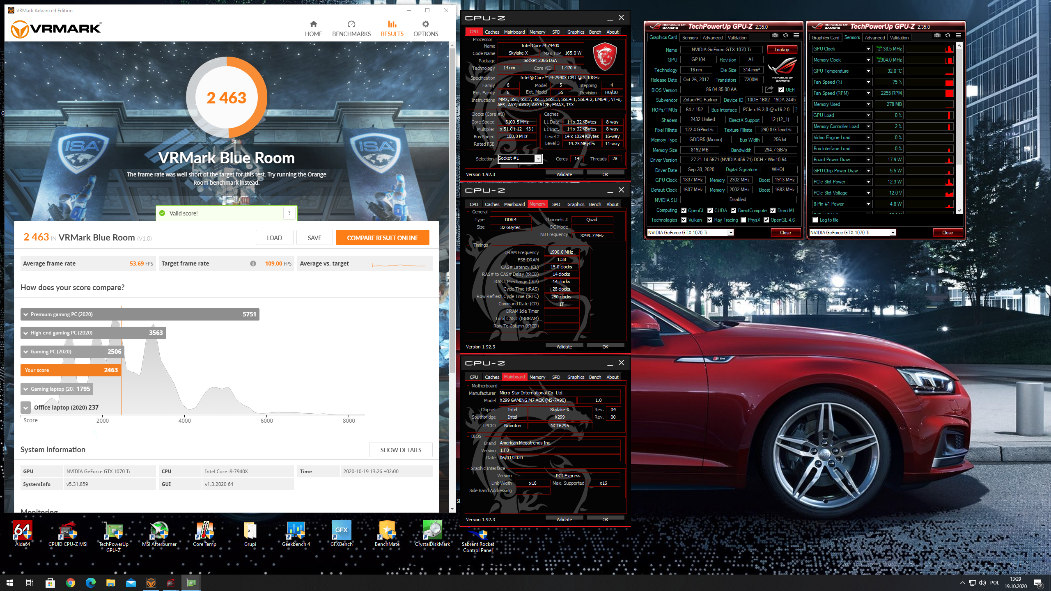Open hamburger menu in GPU-Z Sensors window
The image size is (1051, 591).
tap(958, 36)
